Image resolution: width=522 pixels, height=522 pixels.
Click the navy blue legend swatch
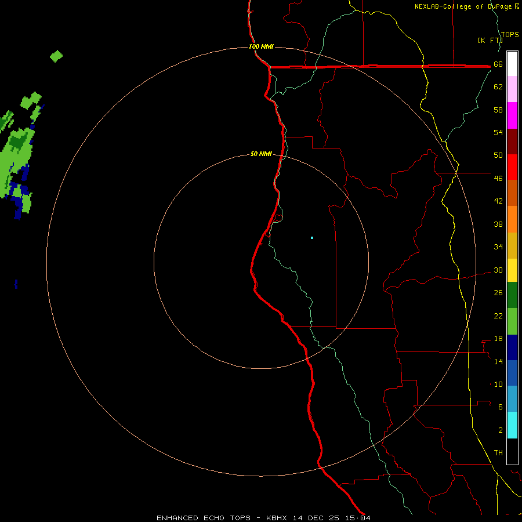click(512, 347)
